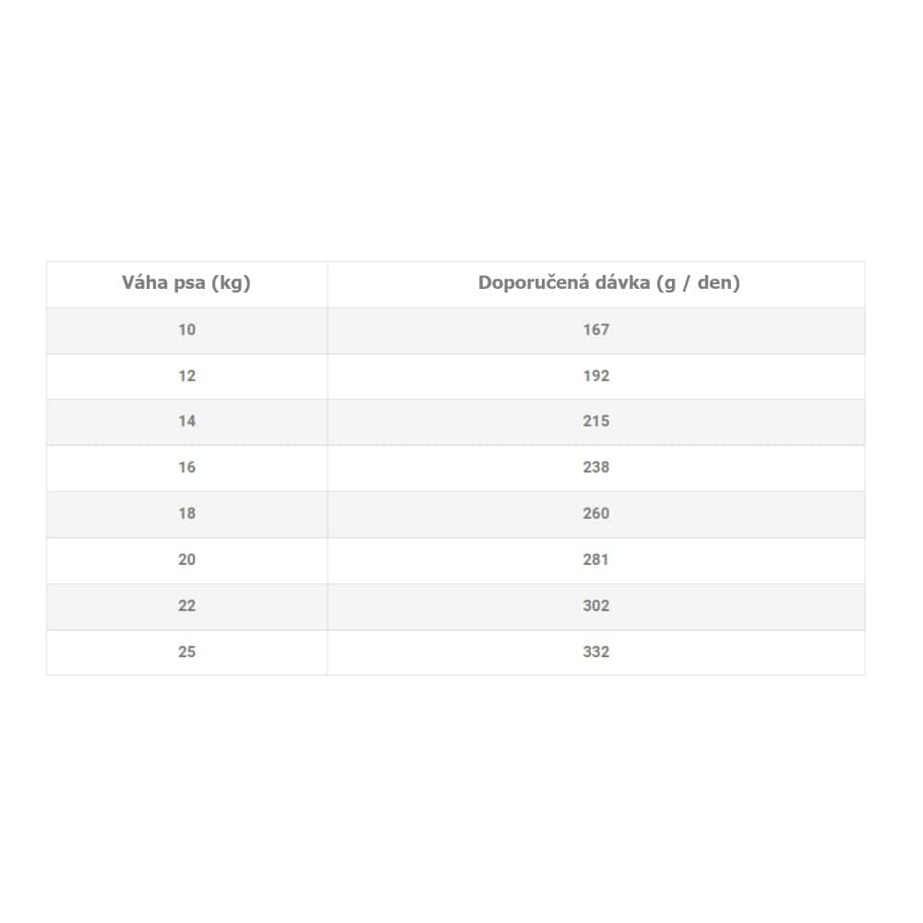Click the 'Váha psa (kg)' column header
This screenshot has width=923, height=923.
coord(186,283)
